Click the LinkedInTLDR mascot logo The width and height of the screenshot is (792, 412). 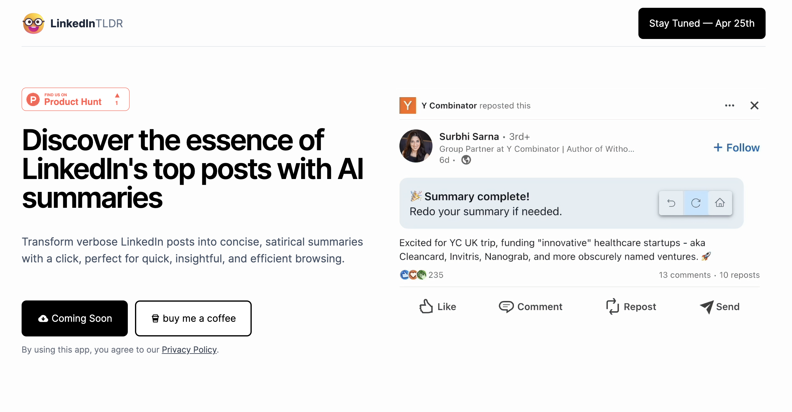34,23
